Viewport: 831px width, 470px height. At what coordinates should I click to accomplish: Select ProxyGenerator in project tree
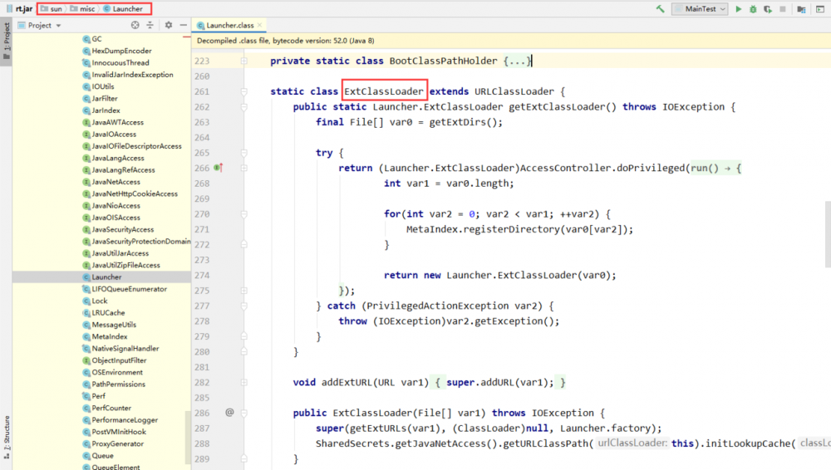[113, 444]
